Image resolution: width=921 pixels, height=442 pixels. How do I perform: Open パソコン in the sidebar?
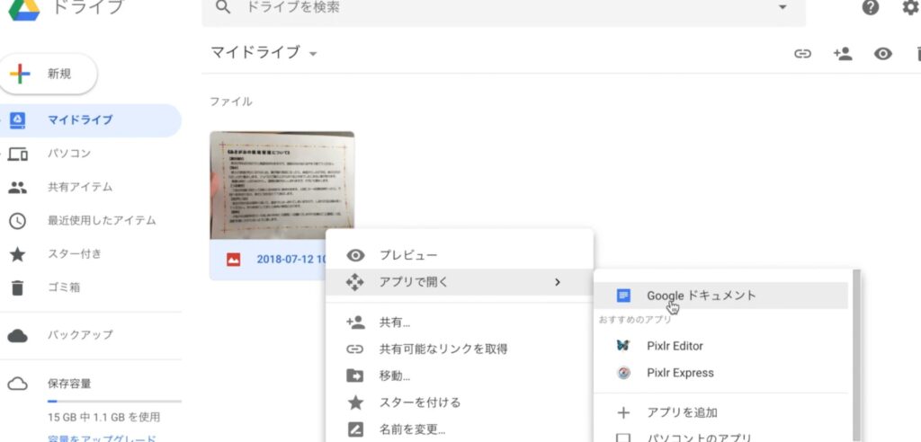pyautogui.click(x=68, y=154)
